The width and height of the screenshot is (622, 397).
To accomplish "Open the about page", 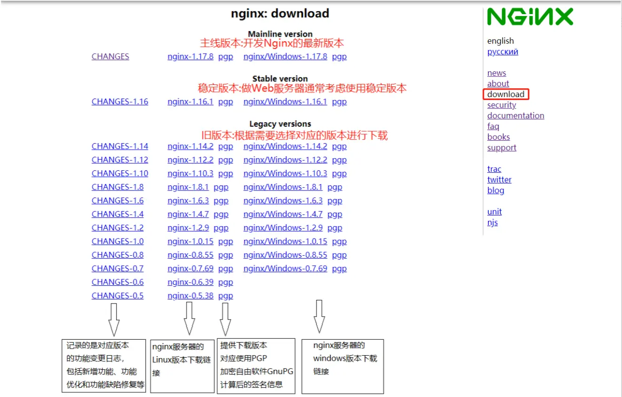I will [x=498, y=84].
